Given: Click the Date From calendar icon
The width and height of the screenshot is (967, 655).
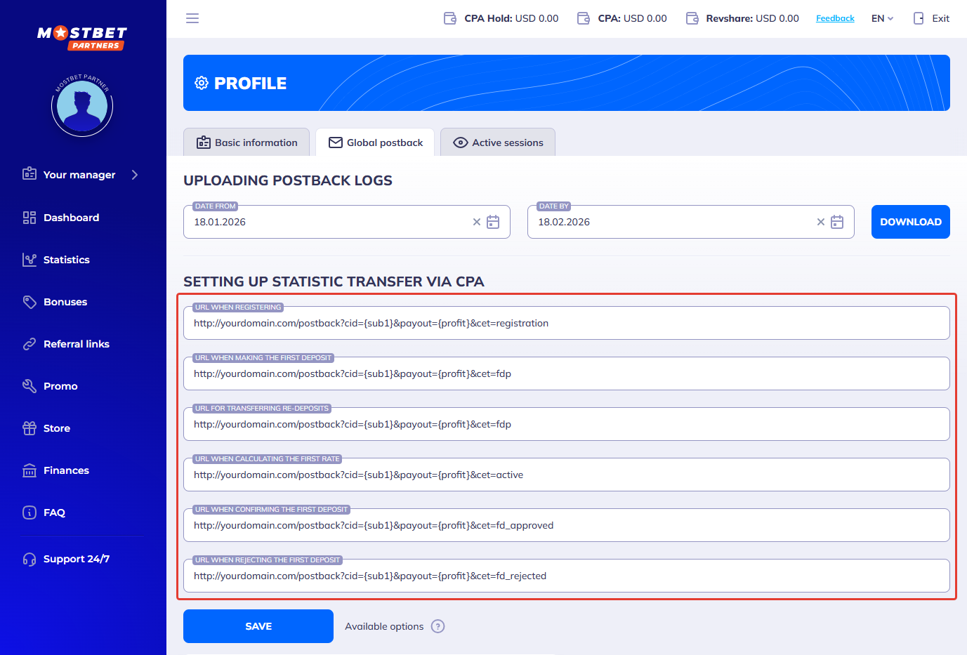Looking at the screenshot, I should point(493,222).
